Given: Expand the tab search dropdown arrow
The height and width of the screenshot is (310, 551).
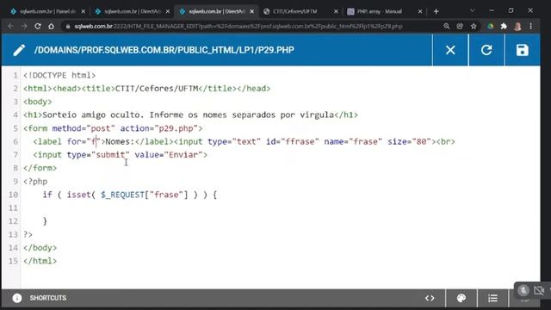Looking at the screenshot, I should pyautogui.click(x=472, y=11).
